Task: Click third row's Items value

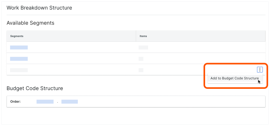Action: [141, 70]
